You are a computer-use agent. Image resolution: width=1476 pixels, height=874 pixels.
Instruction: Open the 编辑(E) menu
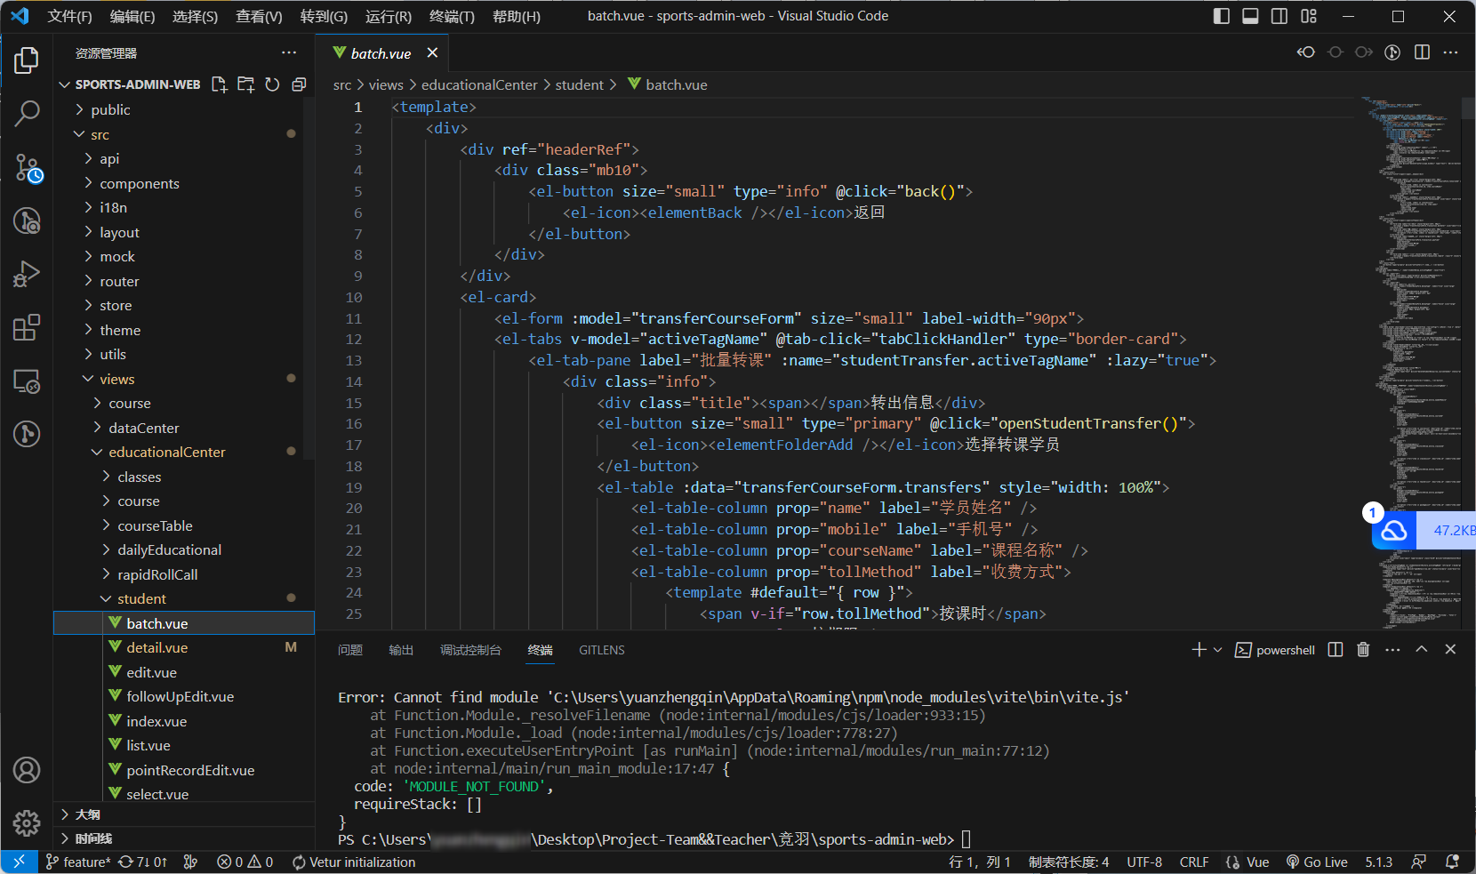[132, 17]
